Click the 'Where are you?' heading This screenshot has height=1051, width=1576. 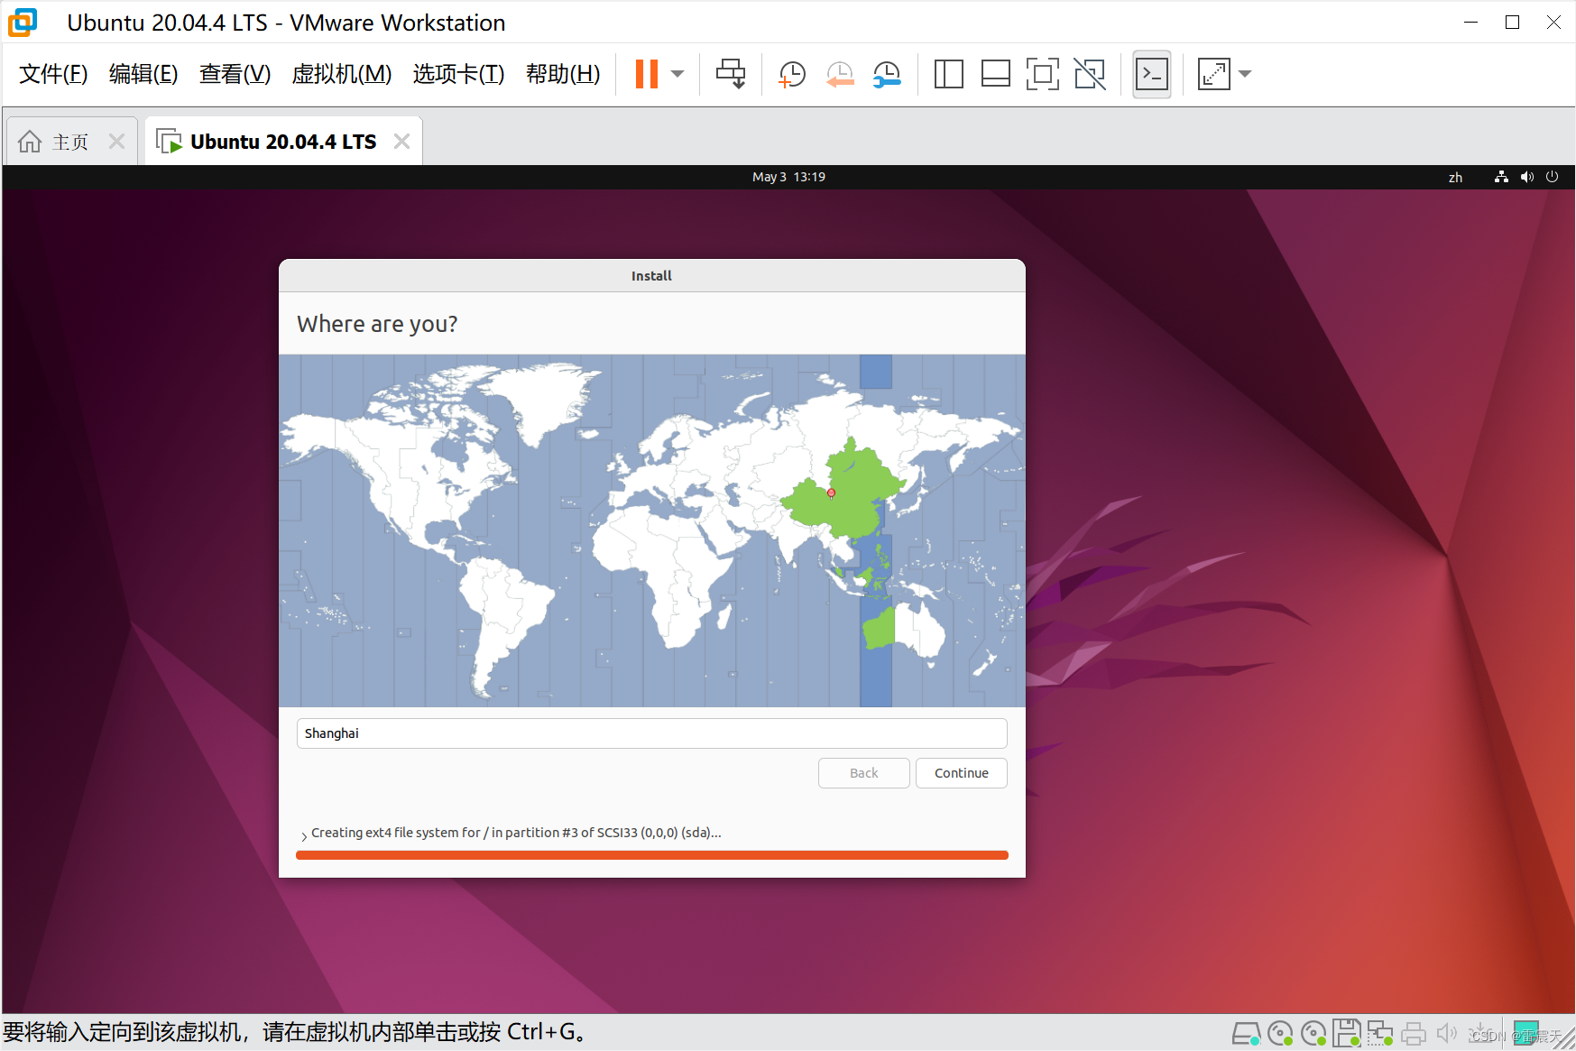tap(377, 324)
